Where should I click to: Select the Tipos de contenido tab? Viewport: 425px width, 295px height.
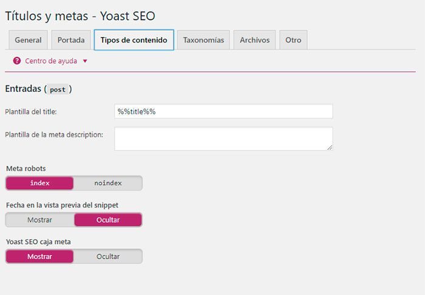click(x=134, y=40)
